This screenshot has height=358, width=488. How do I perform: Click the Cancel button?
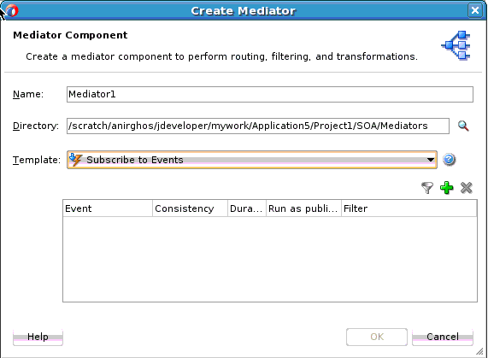[443, 337]
